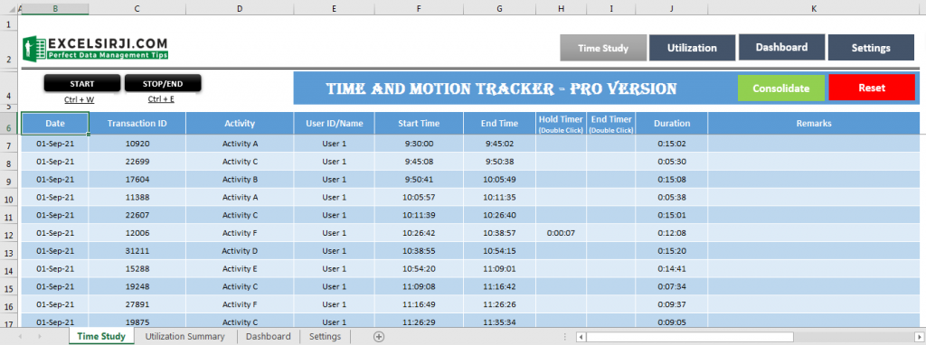The width and height of the screenshot is (926, 345).
Task: Select column K header
Action: pyautogui.click(x=814, y=9)
